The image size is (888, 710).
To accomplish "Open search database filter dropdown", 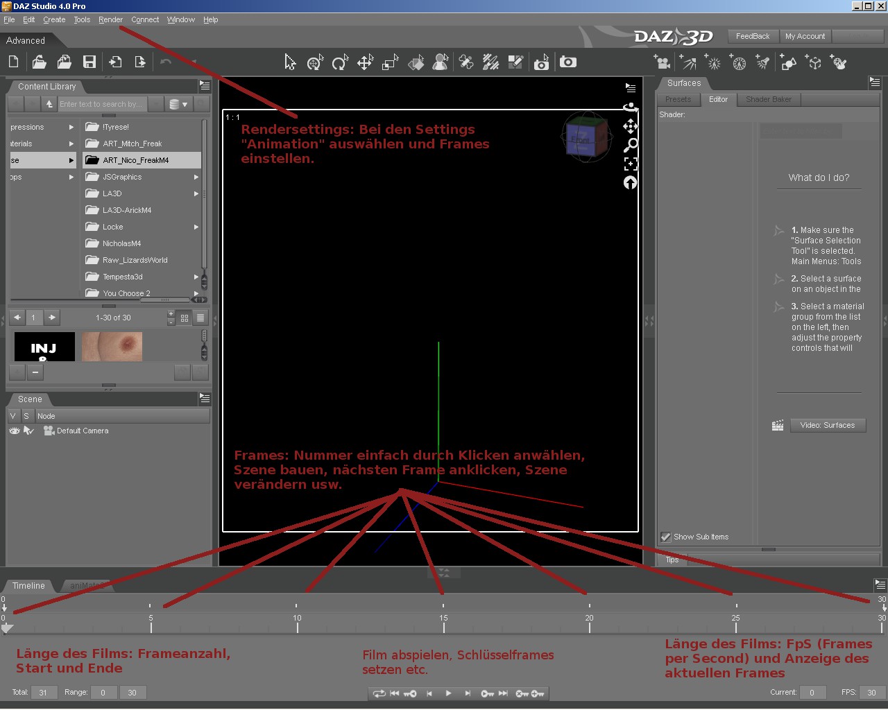I will coord(178,104).
